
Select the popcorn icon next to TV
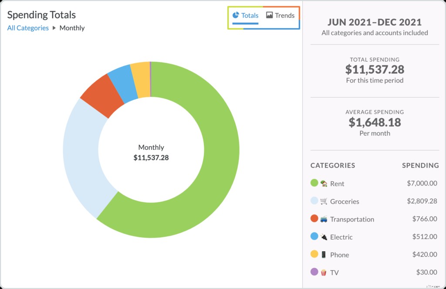pyautogui.click(x=325, y=272)
